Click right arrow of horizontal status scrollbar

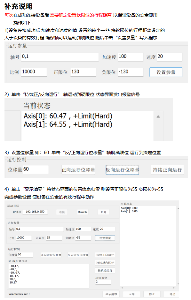tap(174, 288)
